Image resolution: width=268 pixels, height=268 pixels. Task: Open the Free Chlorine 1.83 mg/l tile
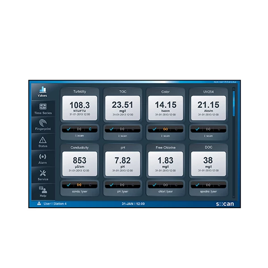[x=165, y=163]
